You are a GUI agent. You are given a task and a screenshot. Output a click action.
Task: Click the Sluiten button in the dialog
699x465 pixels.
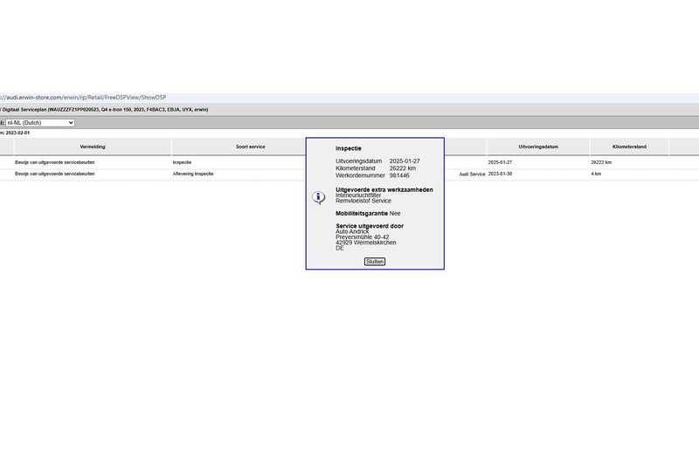(374, 261)
